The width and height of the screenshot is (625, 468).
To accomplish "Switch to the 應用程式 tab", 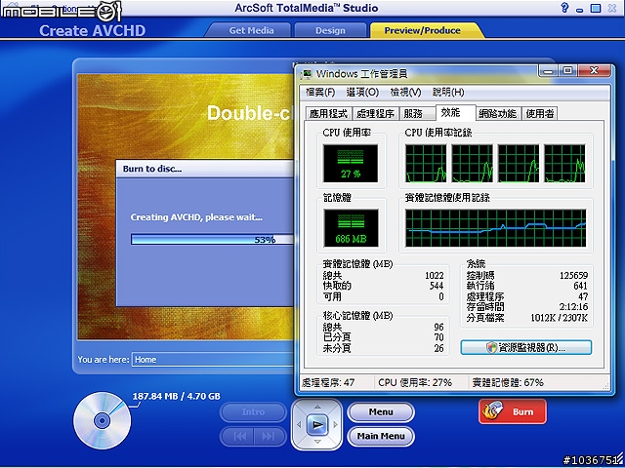I will tap(328, 114).
